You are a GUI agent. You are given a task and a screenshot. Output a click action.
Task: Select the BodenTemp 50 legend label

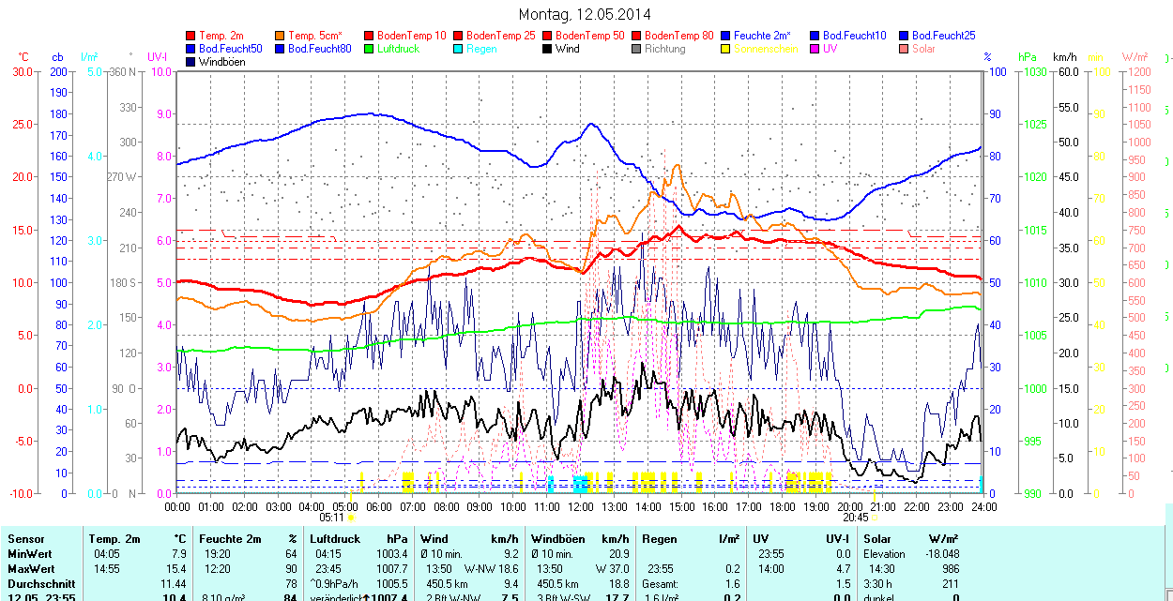coord(589,36)
